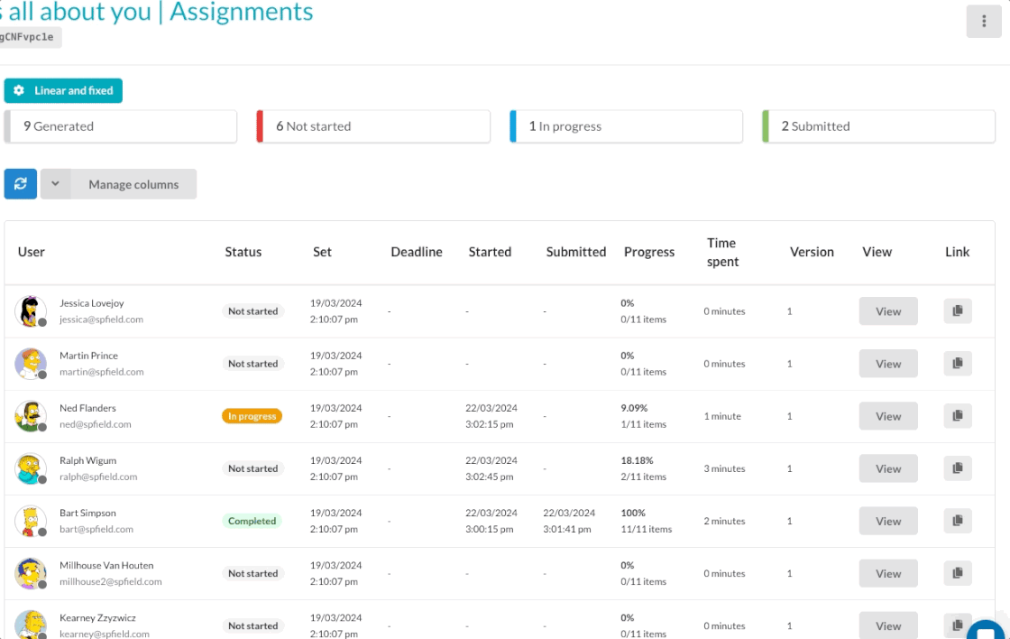
Task: Copy Jessica Lovejoy's assignment link
Action: [958, 310]
